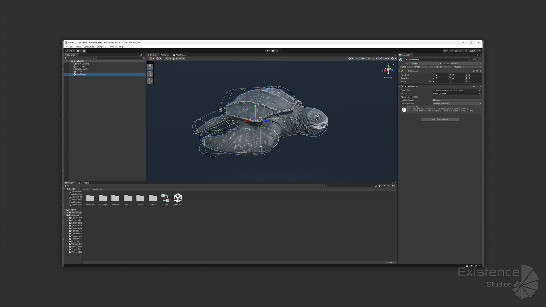Open the GameObject menu
Screen dimensions: 546x307
pyautogui.click(x=89, y=47)
